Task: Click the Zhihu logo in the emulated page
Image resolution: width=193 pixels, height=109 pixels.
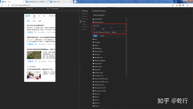Action: pyautogui.click(x=28, y=16)
